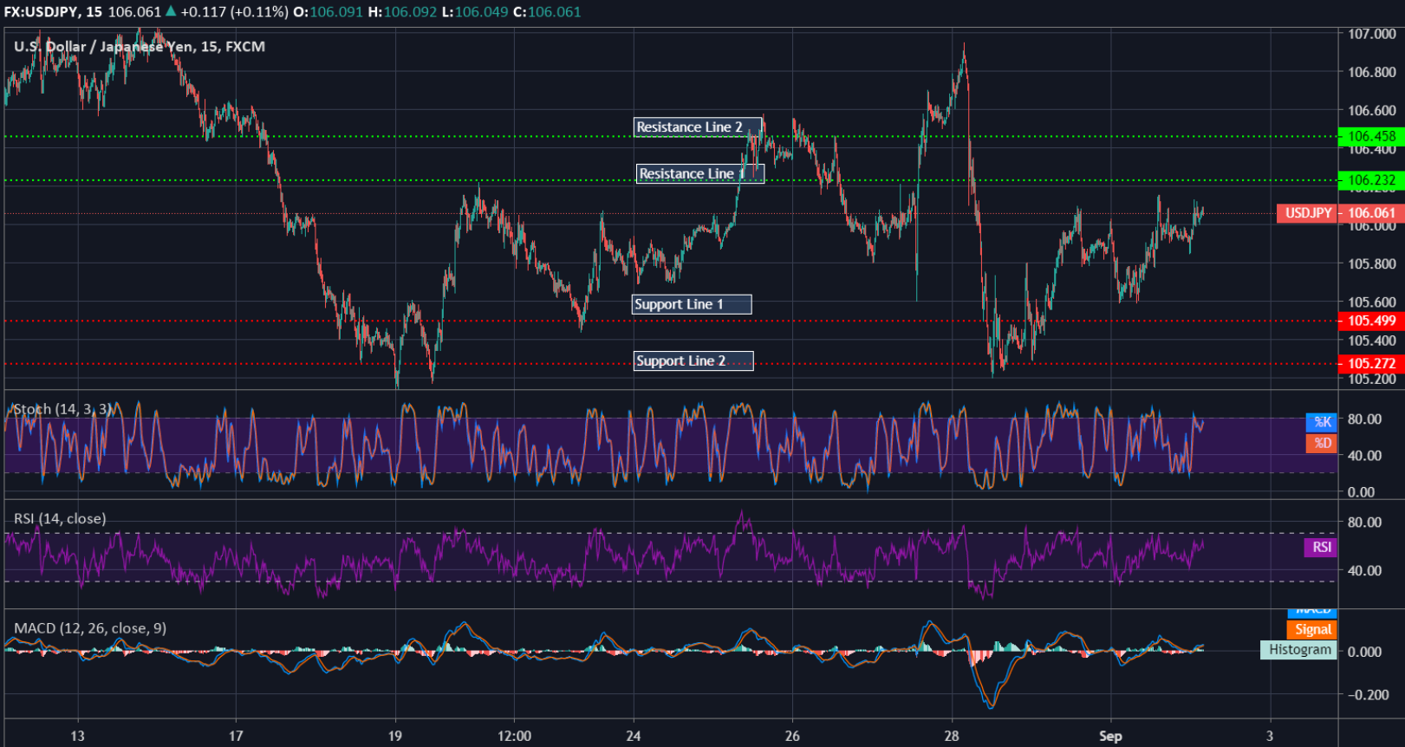Click the Resistance Line 2 label

click(x=698, y=127)
